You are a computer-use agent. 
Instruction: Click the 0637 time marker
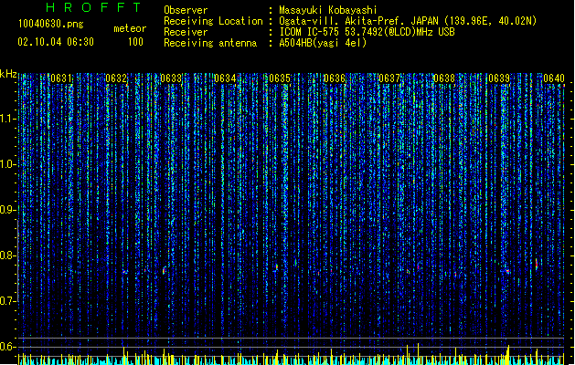(x=389, y=78)
